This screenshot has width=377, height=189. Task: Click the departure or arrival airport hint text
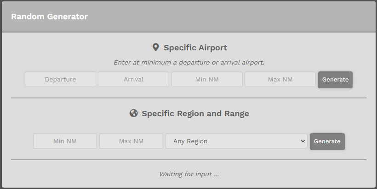pyautogui.click(x=189, y=62)
